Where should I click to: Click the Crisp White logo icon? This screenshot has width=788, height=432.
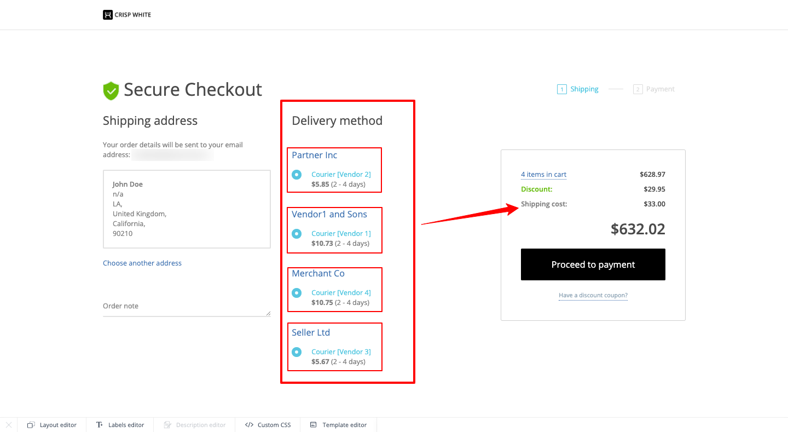click(108, 15)
